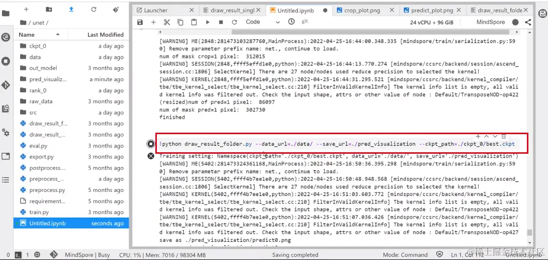Click the root folder breadcrumb icon
Screen dimensions: 548x260
24,23
